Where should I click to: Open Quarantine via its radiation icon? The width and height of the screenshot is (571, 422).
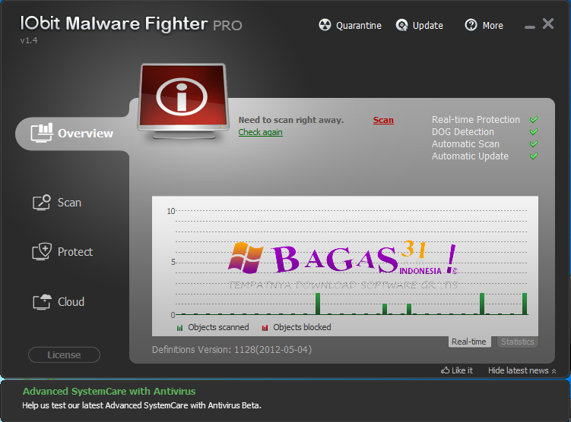click(x=325, y=25)
